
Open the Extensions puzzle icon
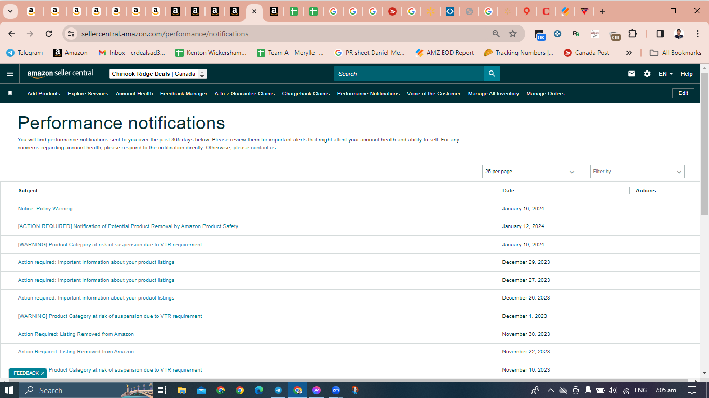(632, 34)
